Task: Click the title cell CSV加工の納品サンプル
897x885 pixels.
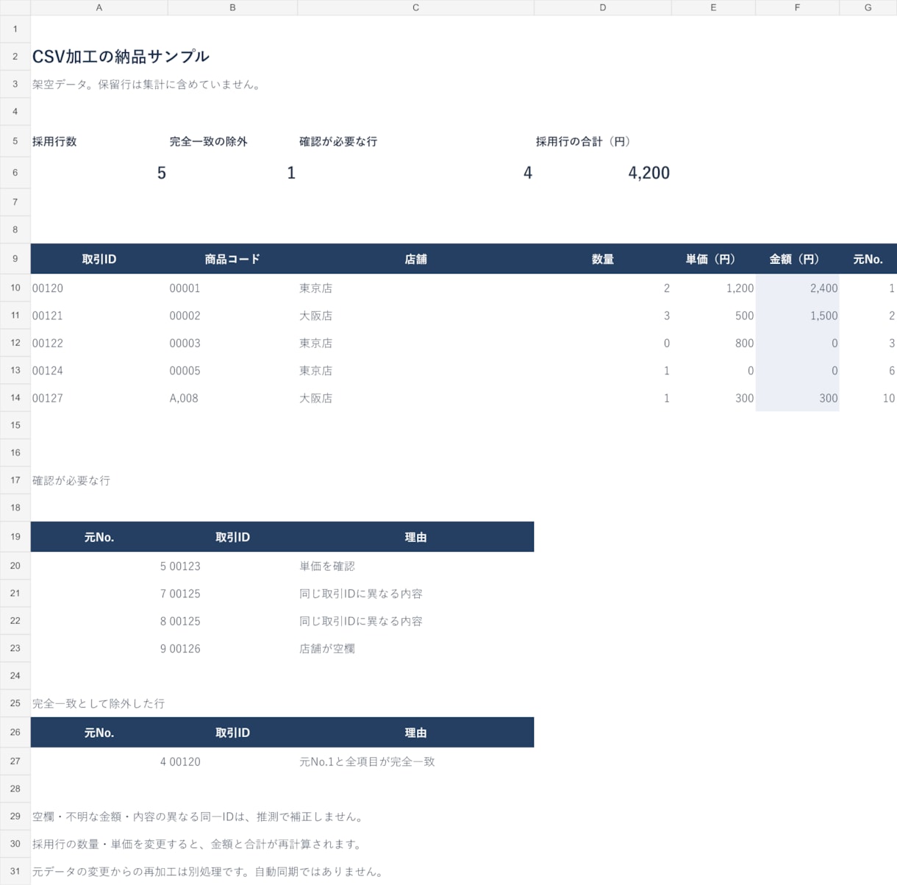Action: [x=121, y=57]
